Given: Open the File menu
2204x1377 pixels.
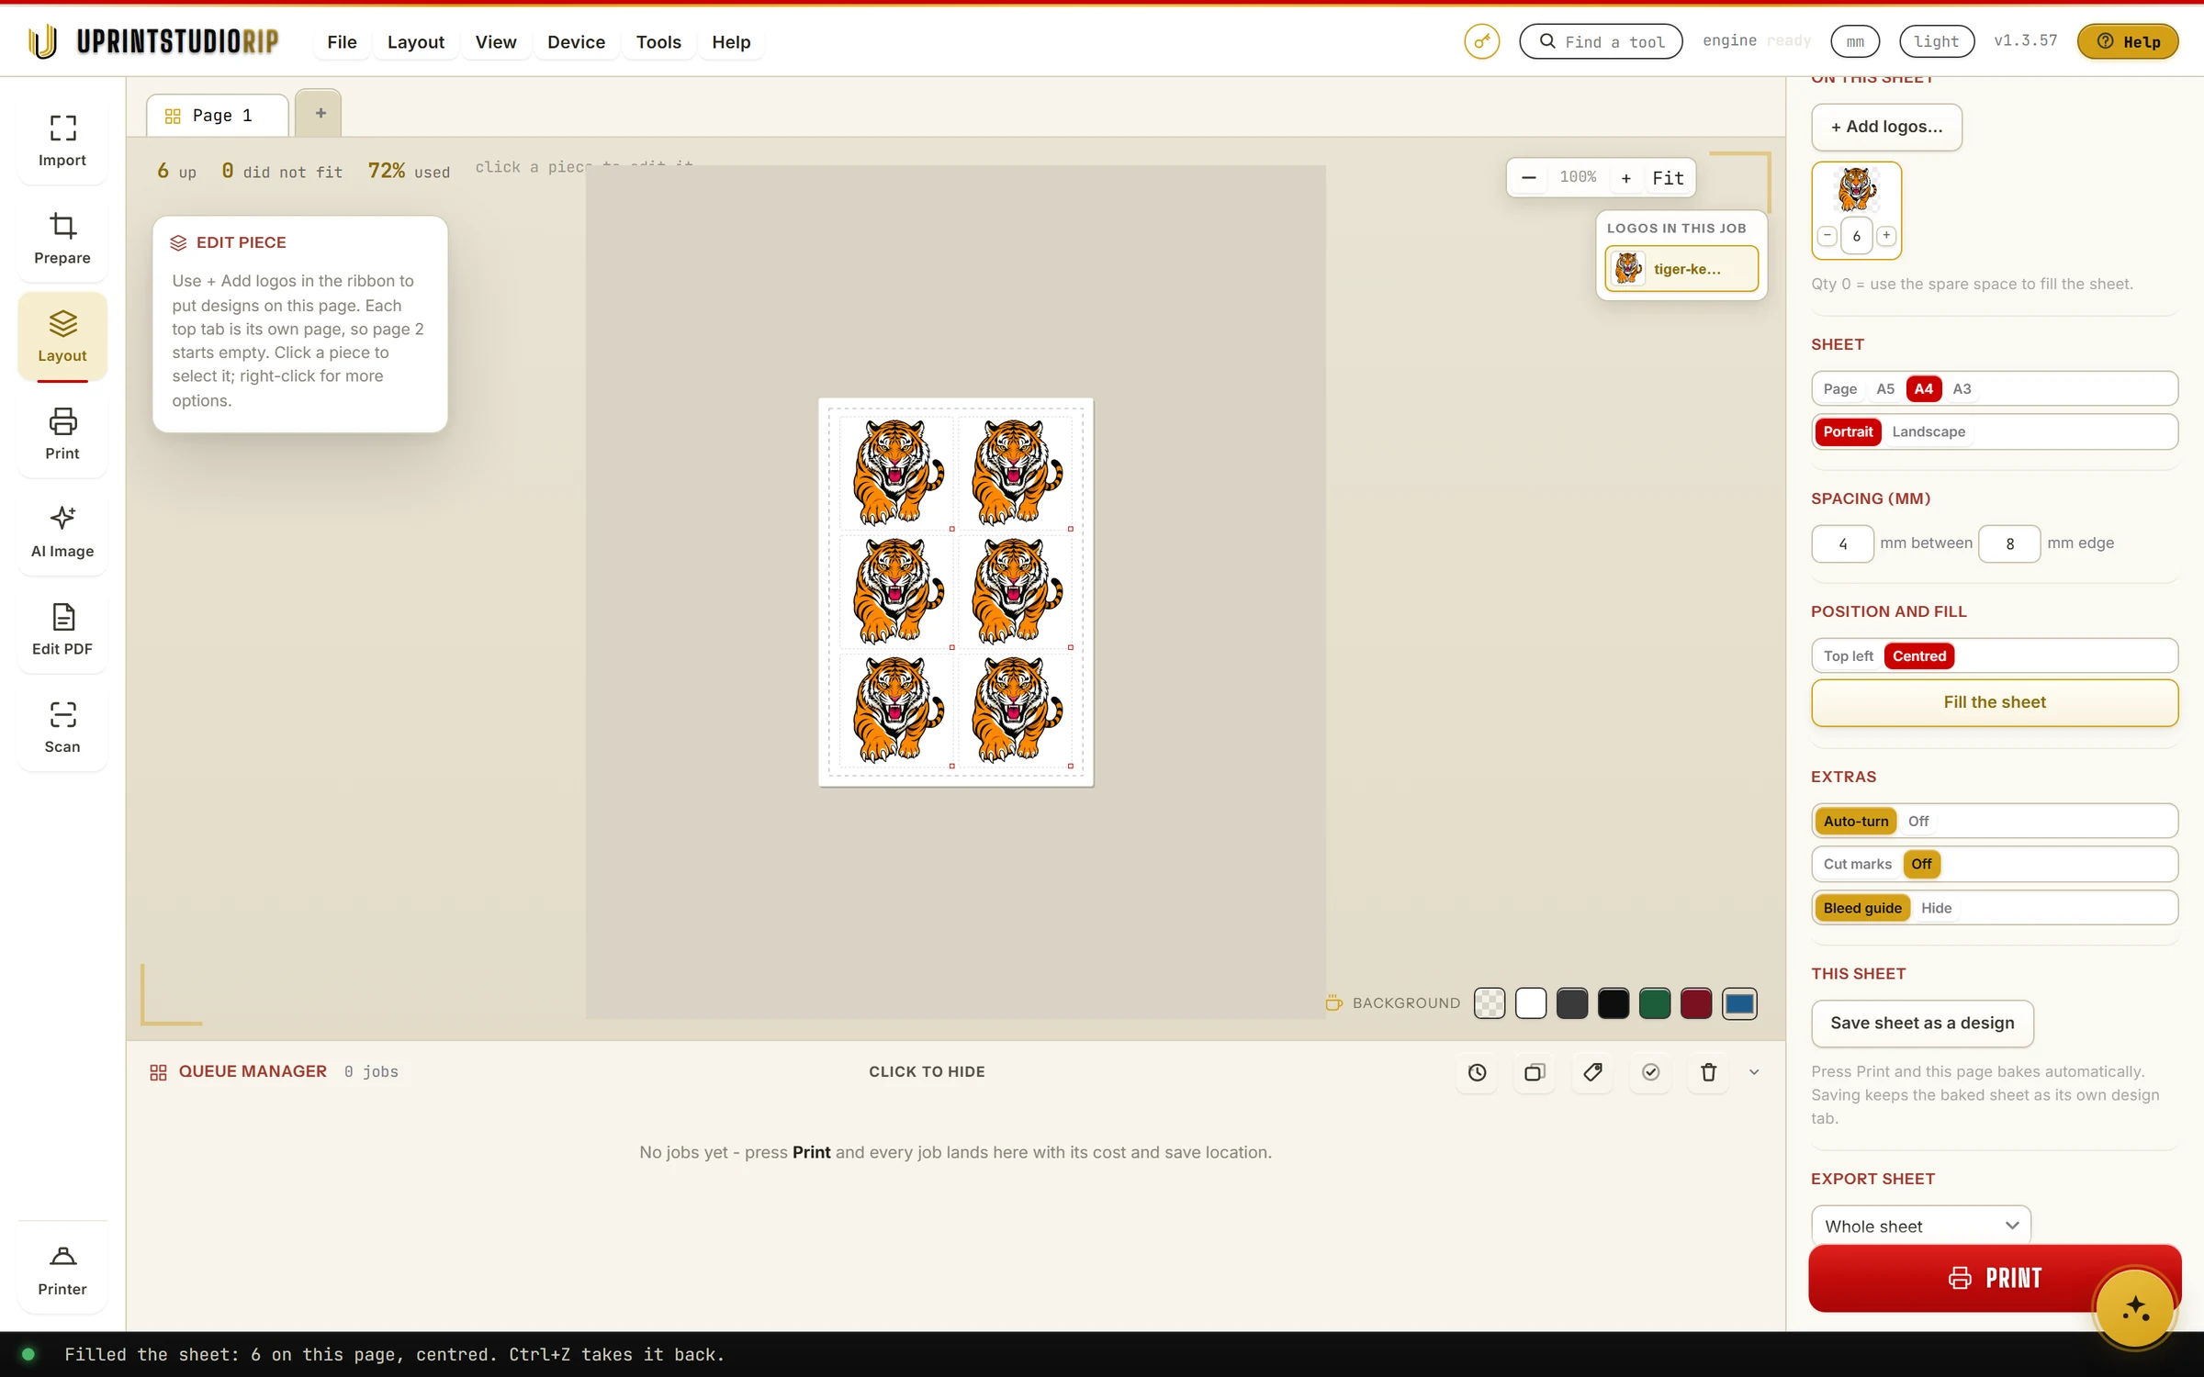Looking at the screenshot, I should click(342, 42).
